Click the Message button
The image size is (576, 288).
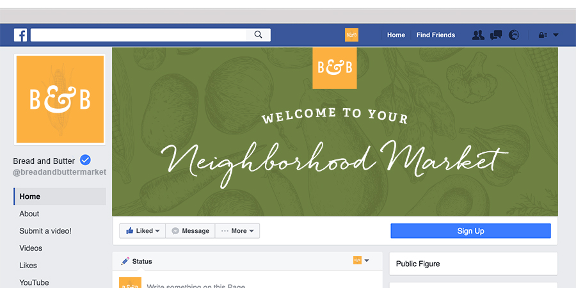[190, 230]
